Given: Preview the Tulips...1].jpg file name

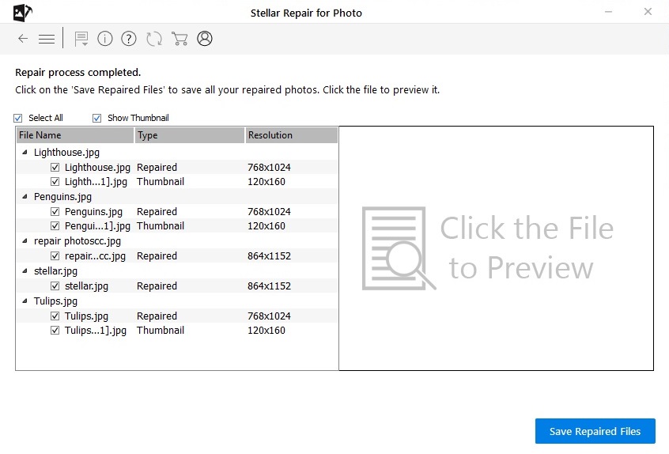Looking at the screenshot, I should point(96,331).
